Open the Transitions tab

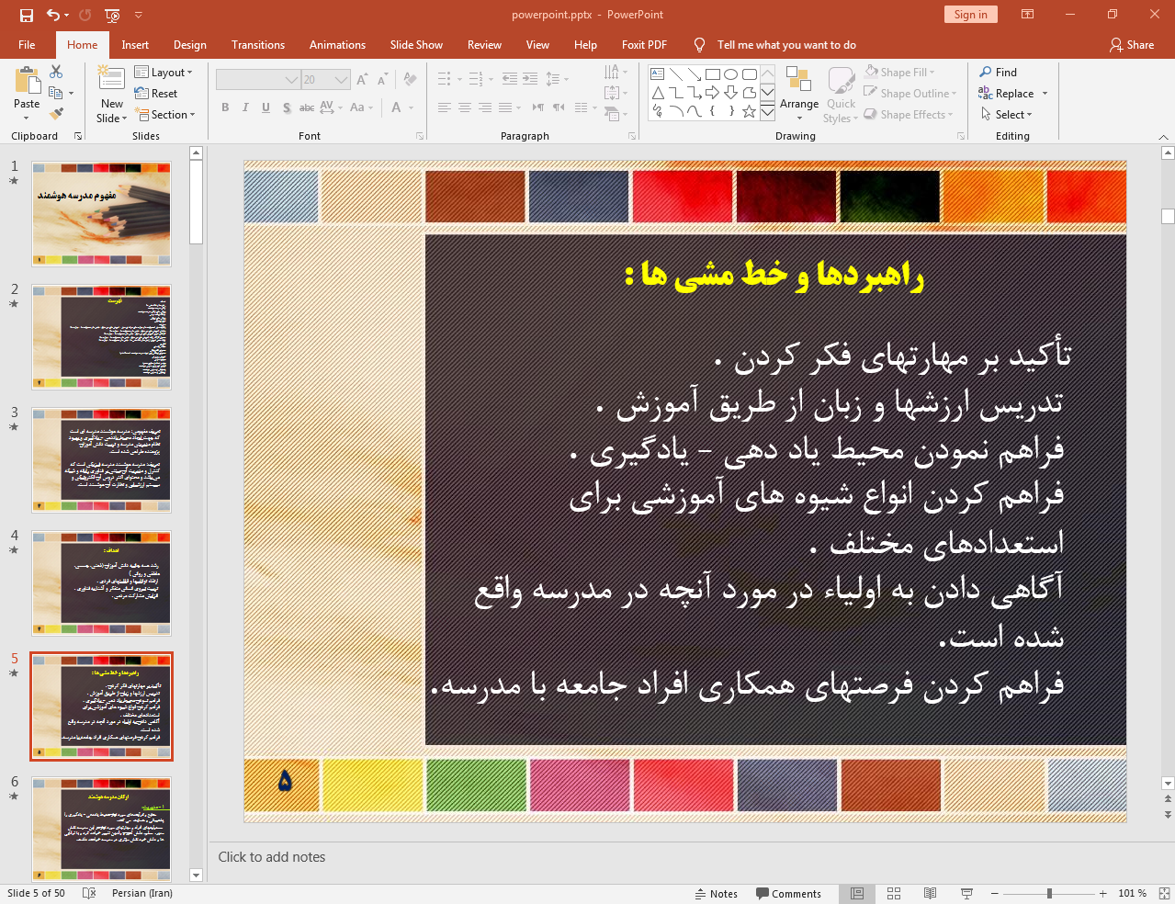point(258,45)
